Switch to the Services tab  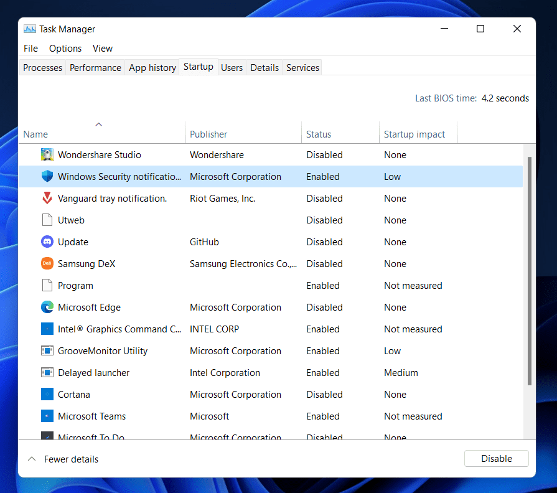[x=302, y=67]
